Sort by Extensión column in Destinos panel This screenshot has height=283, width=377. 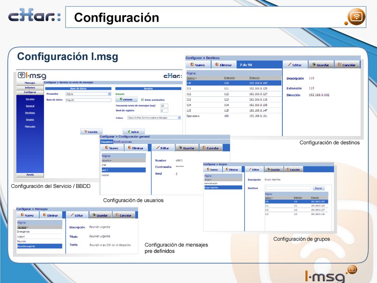[x=229, y=78]
